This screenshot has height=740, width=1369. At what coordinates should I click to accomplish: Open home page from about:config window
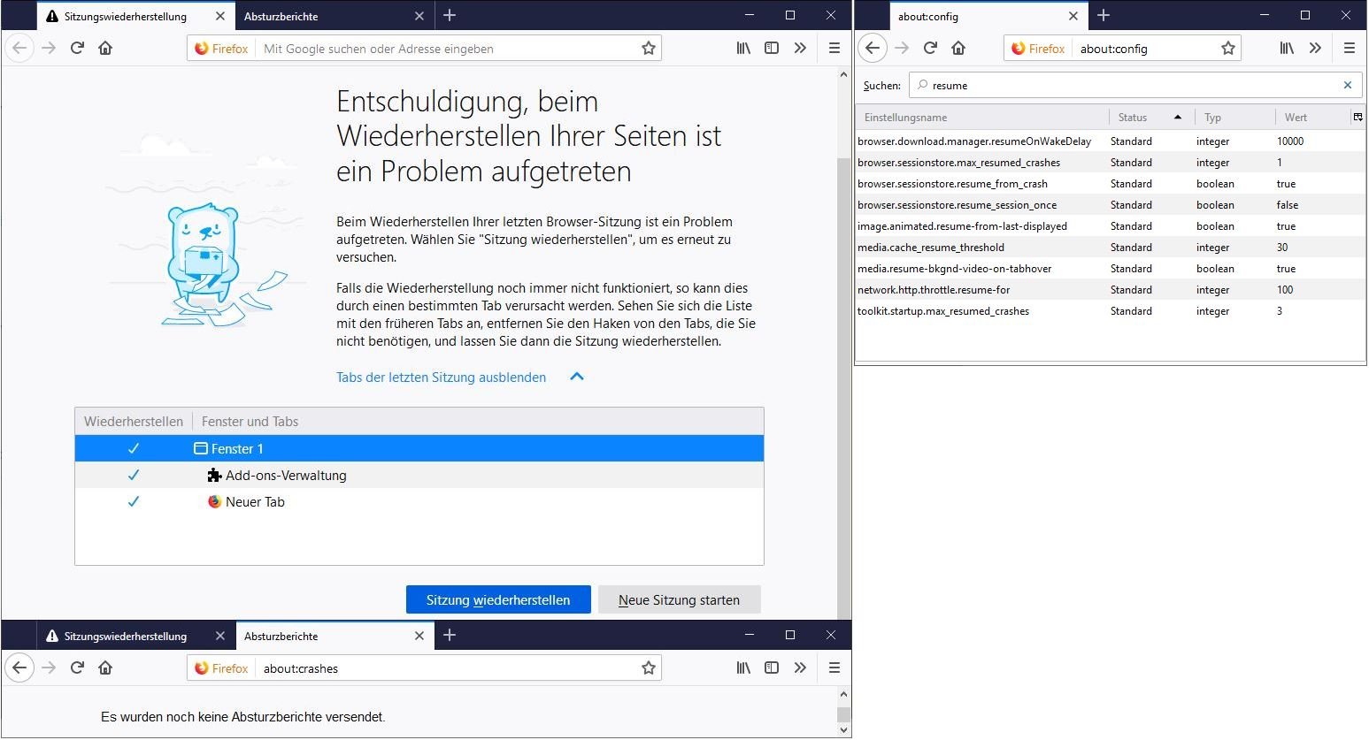tap(958, 48)
